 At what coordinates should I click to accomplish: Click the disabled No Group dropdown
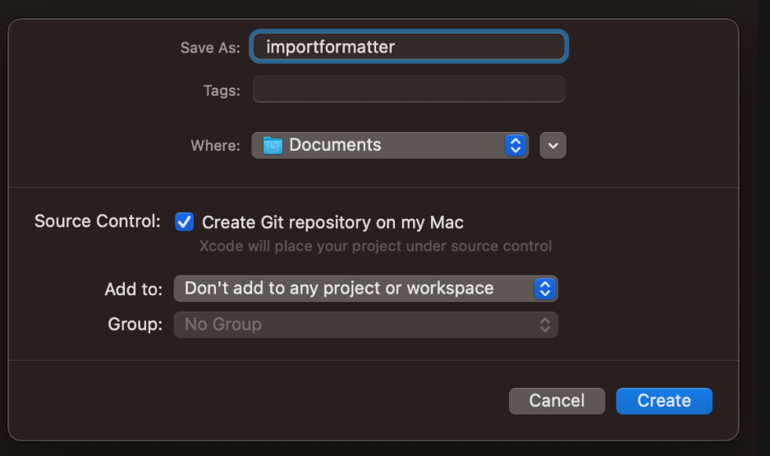(366, 325)
